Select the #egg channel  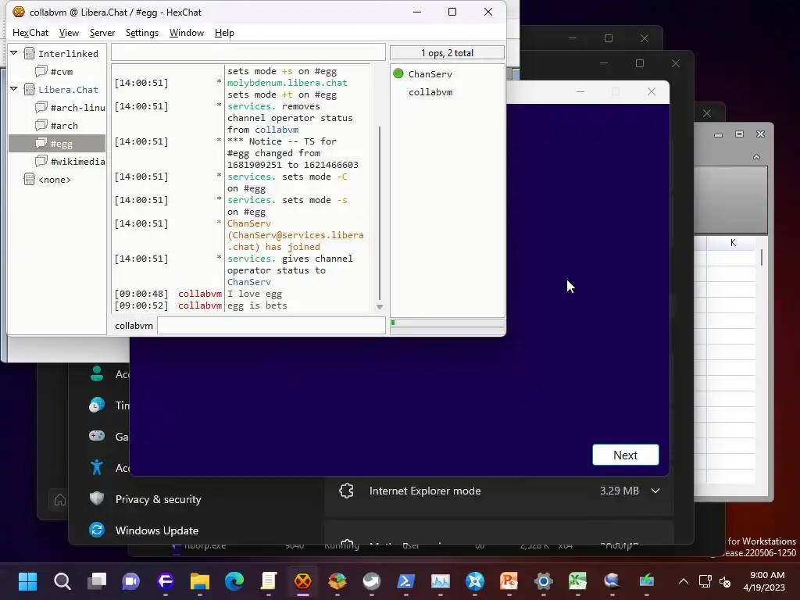click(x=57, y=144)
